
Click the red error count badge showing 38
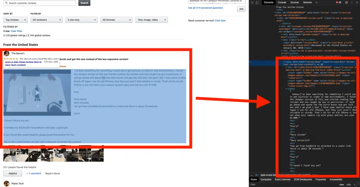coord(339,2)
